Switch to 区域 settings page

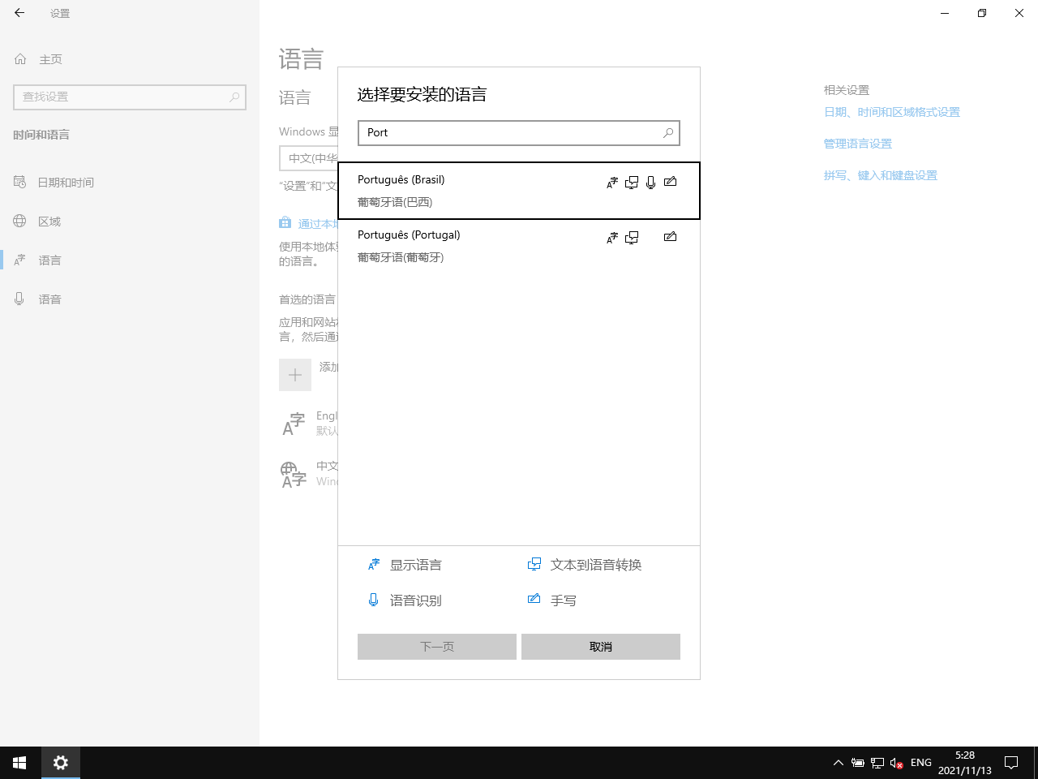tap(49, 222)
